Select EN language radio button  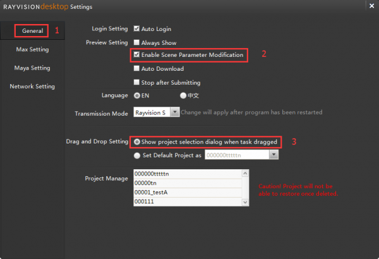pyautogui.click(x=137, y=95)
